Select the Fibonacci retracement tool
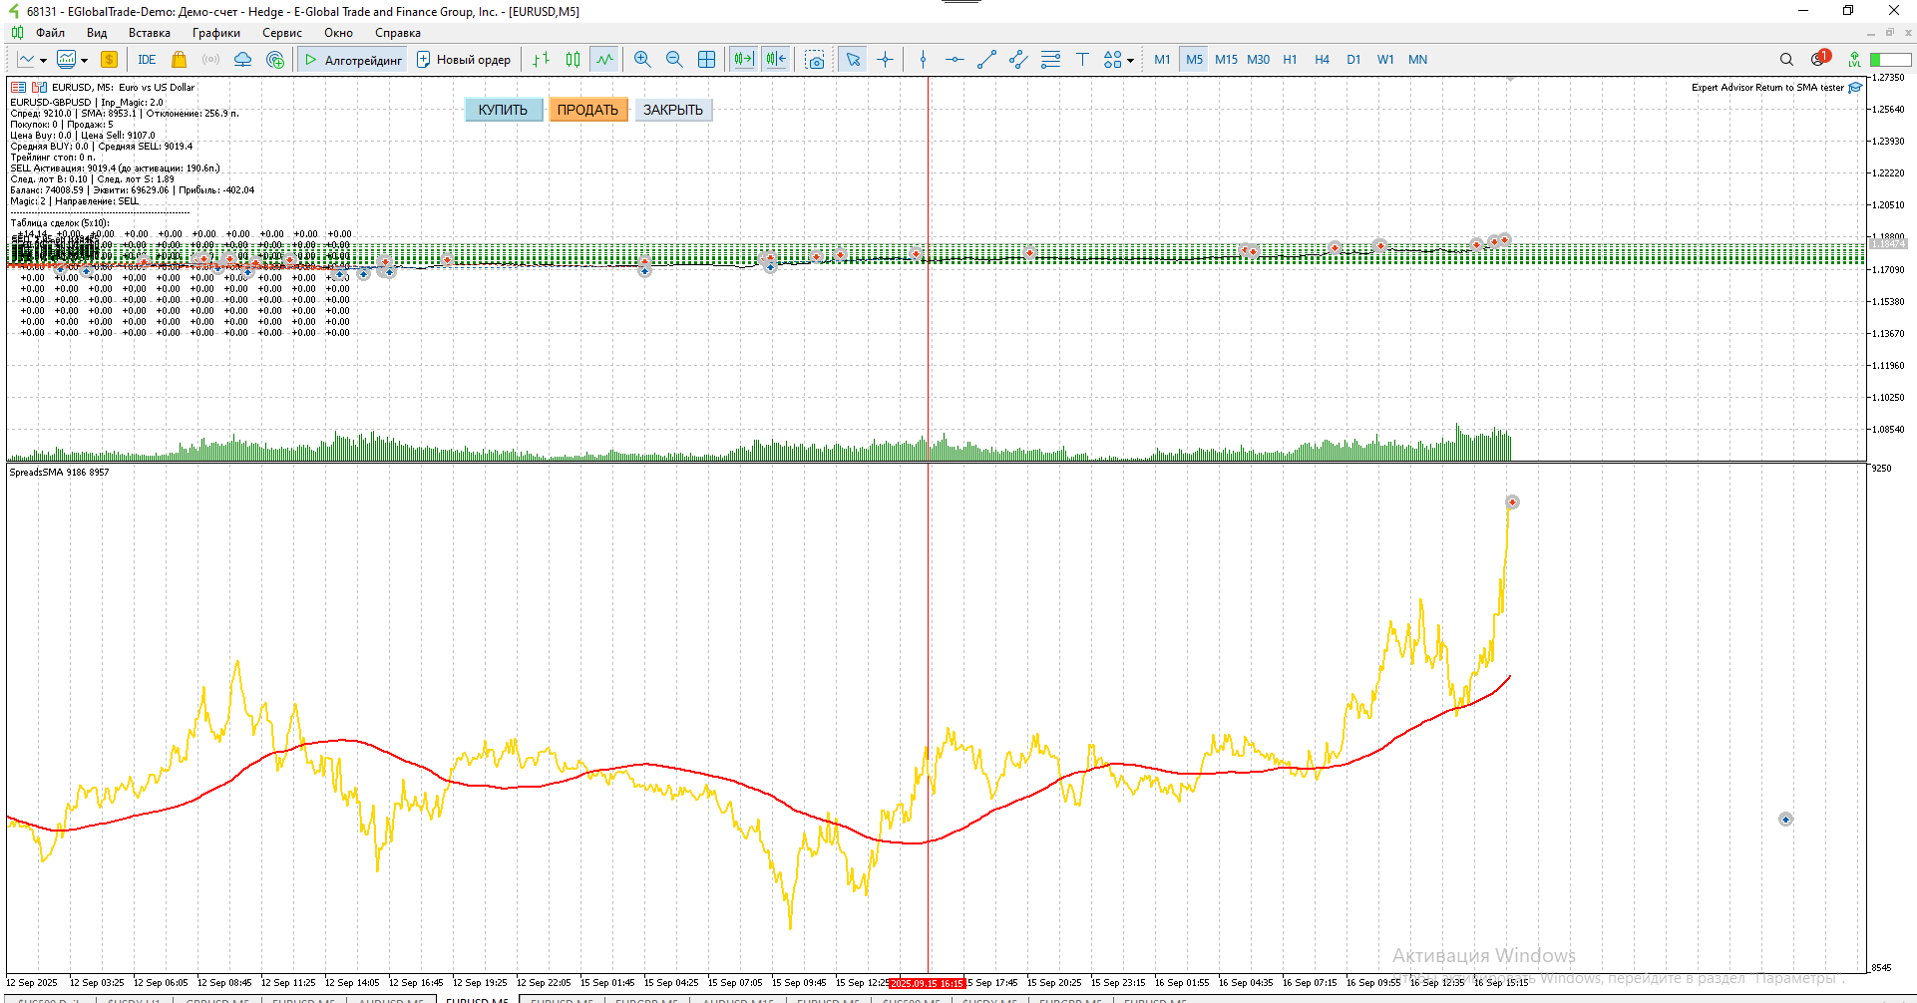 click(1050, 60)
